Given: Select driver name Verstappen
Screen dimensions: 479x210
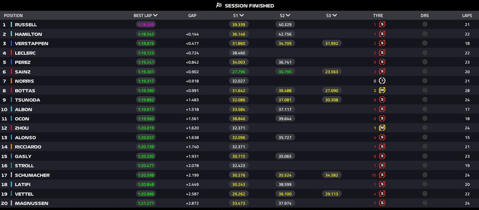Looking at the screenshot, I should (x=32, y=44).
